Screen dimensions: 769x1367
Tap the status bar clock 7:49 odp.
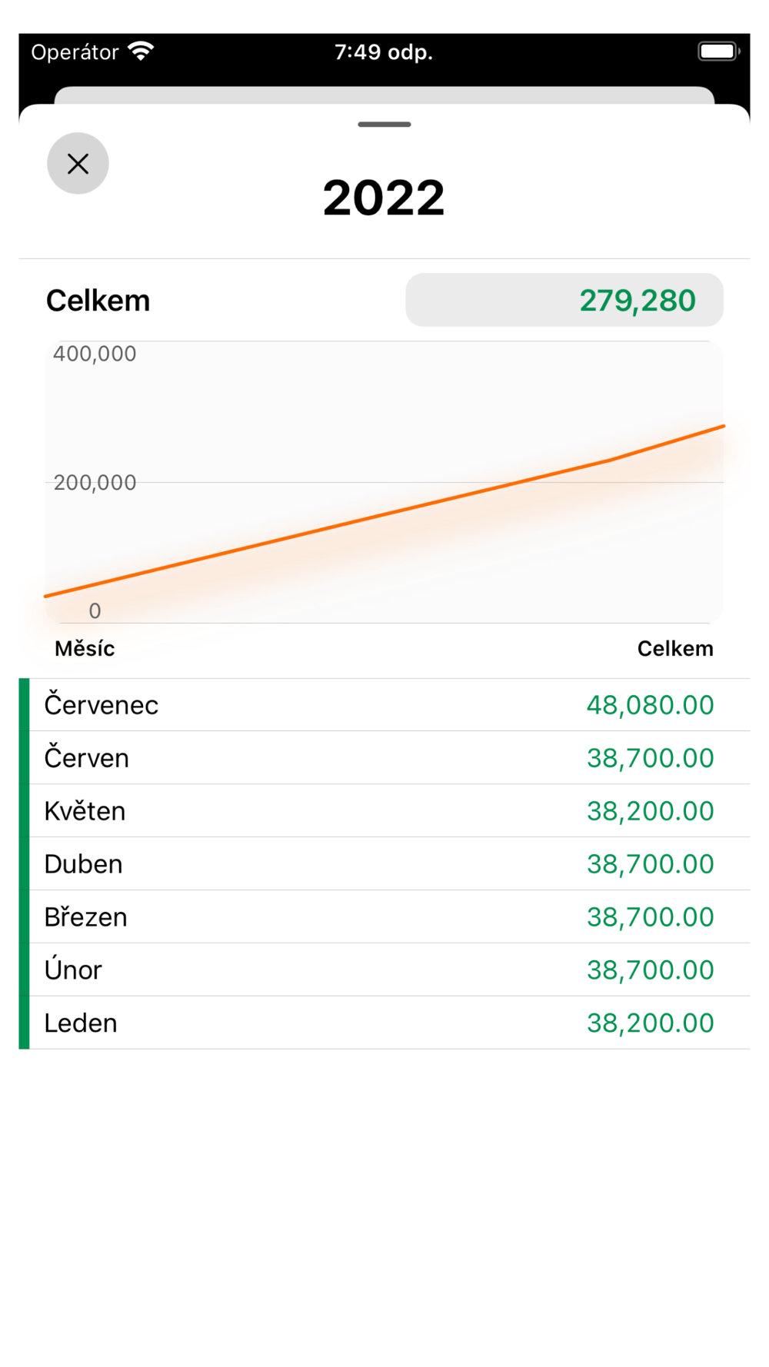[x=384, y=52]
